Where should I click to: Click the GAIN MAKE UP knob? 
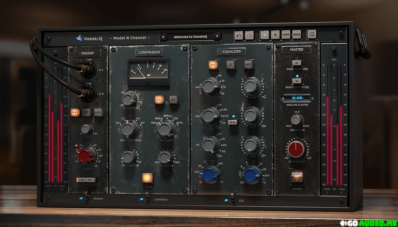click(x=129, y=157)
